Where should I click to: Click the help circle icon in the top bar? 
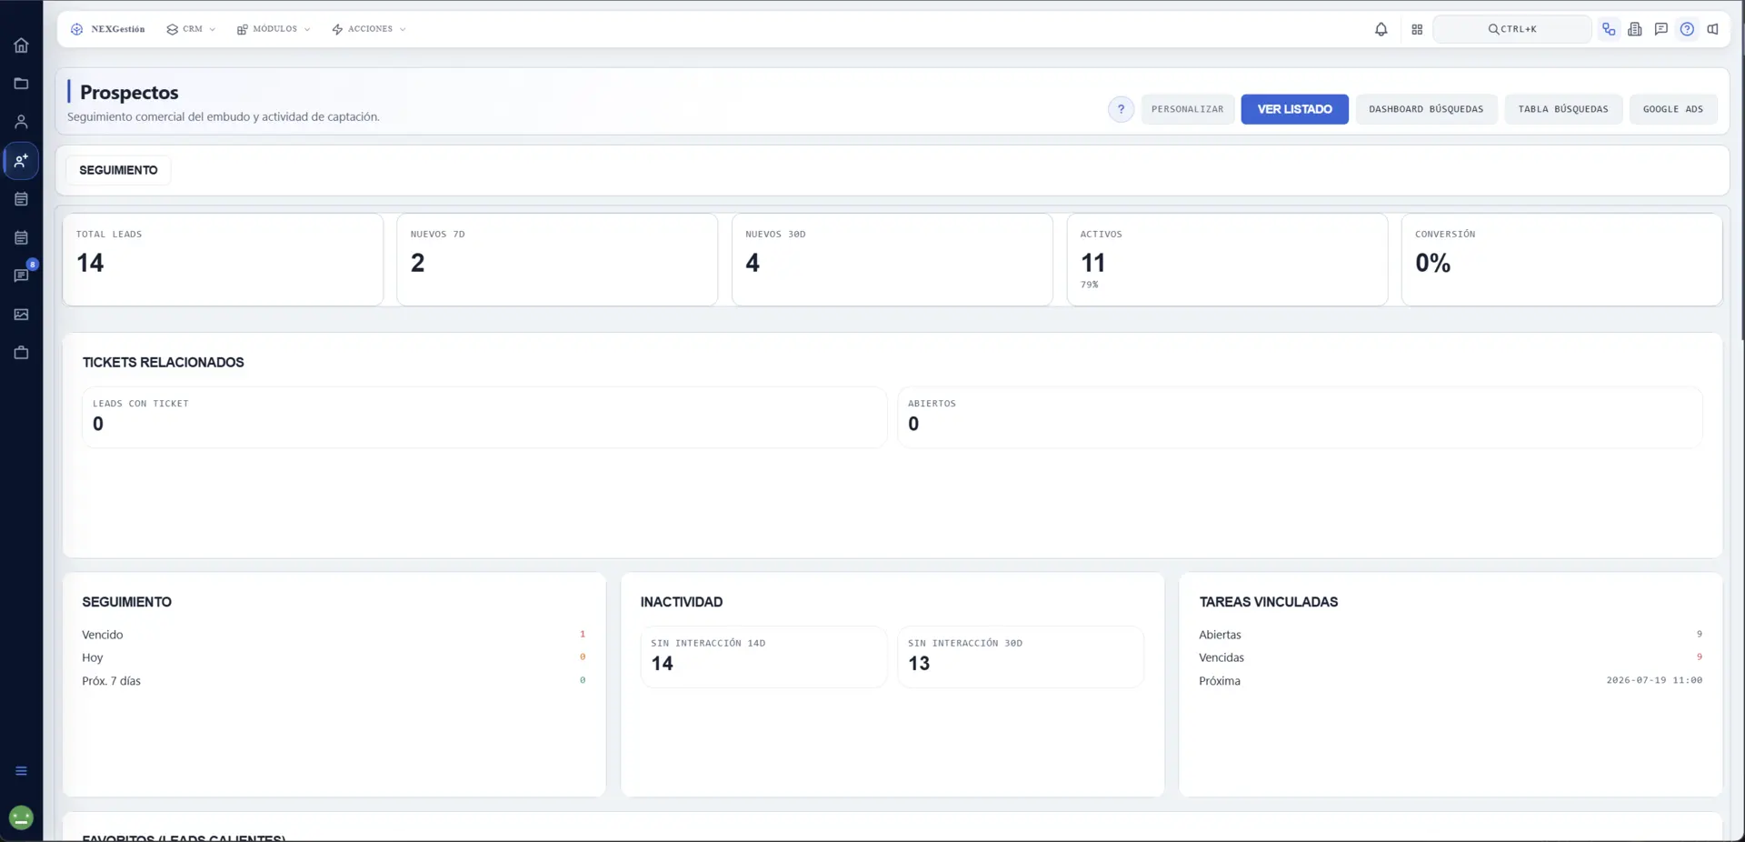pos(1687,29)
